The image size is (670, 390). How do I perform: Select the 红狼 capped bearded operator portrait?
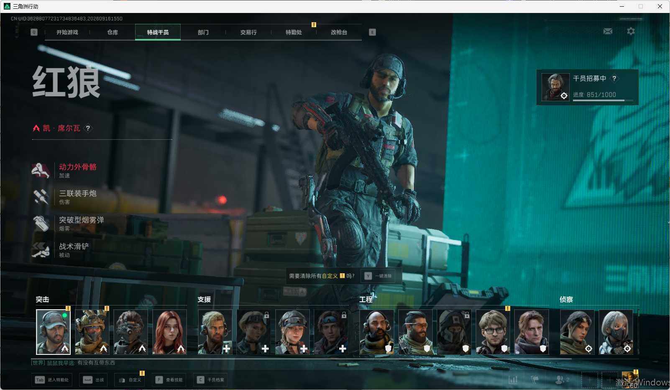point(53,332)
